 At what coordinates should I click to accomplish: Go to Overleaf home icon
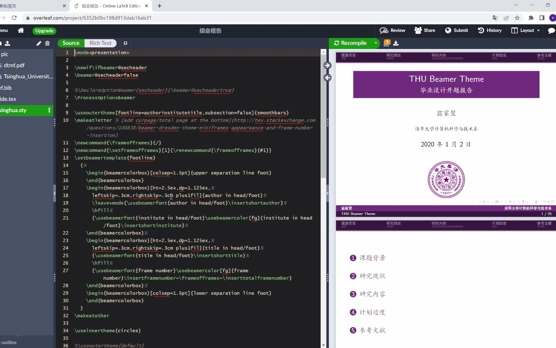[21, 30]
